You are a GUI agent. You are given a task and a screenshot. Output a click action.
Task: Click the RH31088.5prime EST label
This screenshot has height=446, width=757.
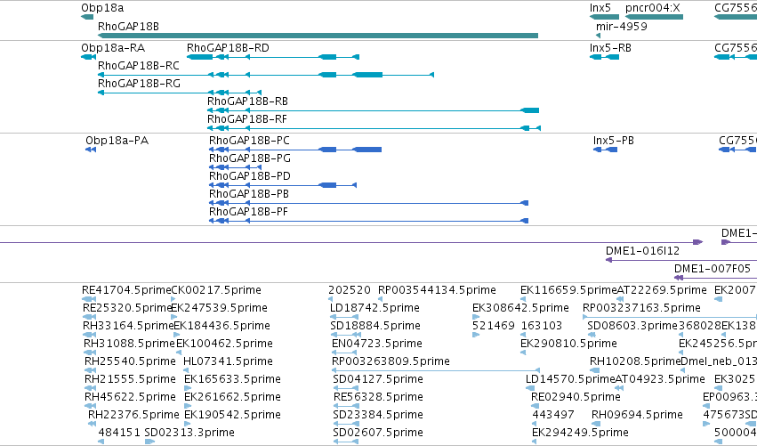[129, 344]
